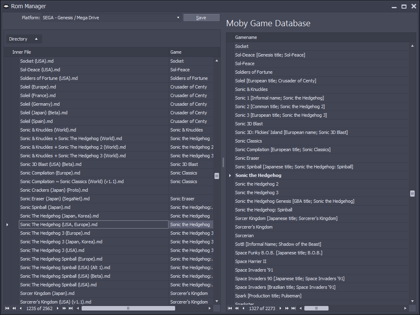Image resolution: width=420 pixels, height=315 pixels.
Task: Go to next record in ROM list navigator
Action: [x=58, y=308]
